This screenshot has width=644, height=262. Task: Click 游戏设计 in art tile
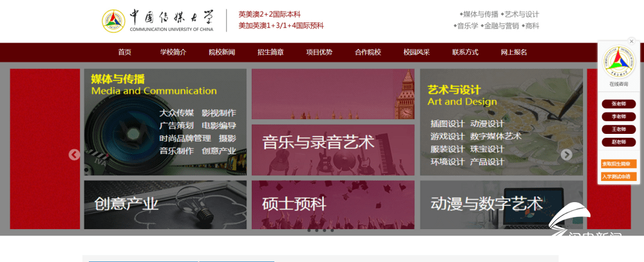448,136
